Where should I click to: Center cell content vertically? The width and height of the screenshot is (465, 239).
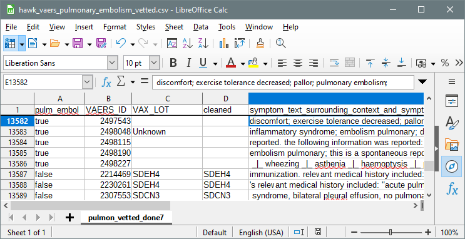tap(386, 63)
